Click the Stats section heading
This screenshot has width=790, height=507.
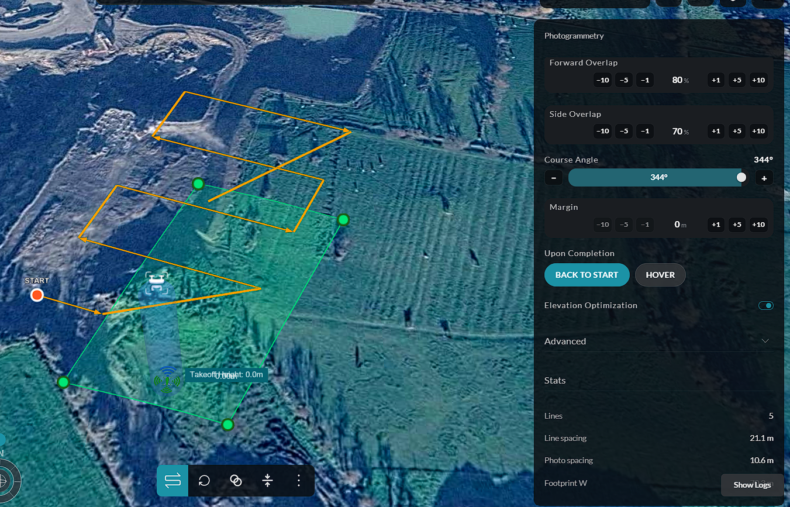click(x=555, y=381)
